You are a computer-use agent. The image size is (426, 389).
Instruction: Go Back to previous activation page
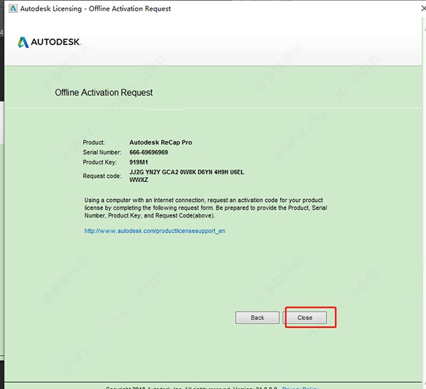click(x=257, y=317)
